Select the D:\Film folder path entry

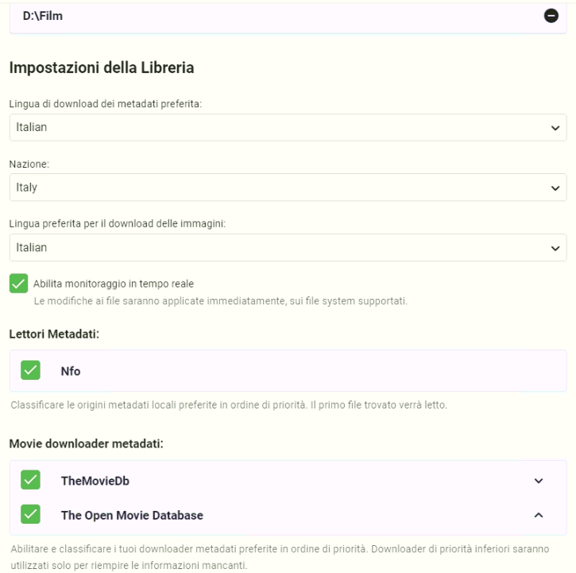point(43,16)
